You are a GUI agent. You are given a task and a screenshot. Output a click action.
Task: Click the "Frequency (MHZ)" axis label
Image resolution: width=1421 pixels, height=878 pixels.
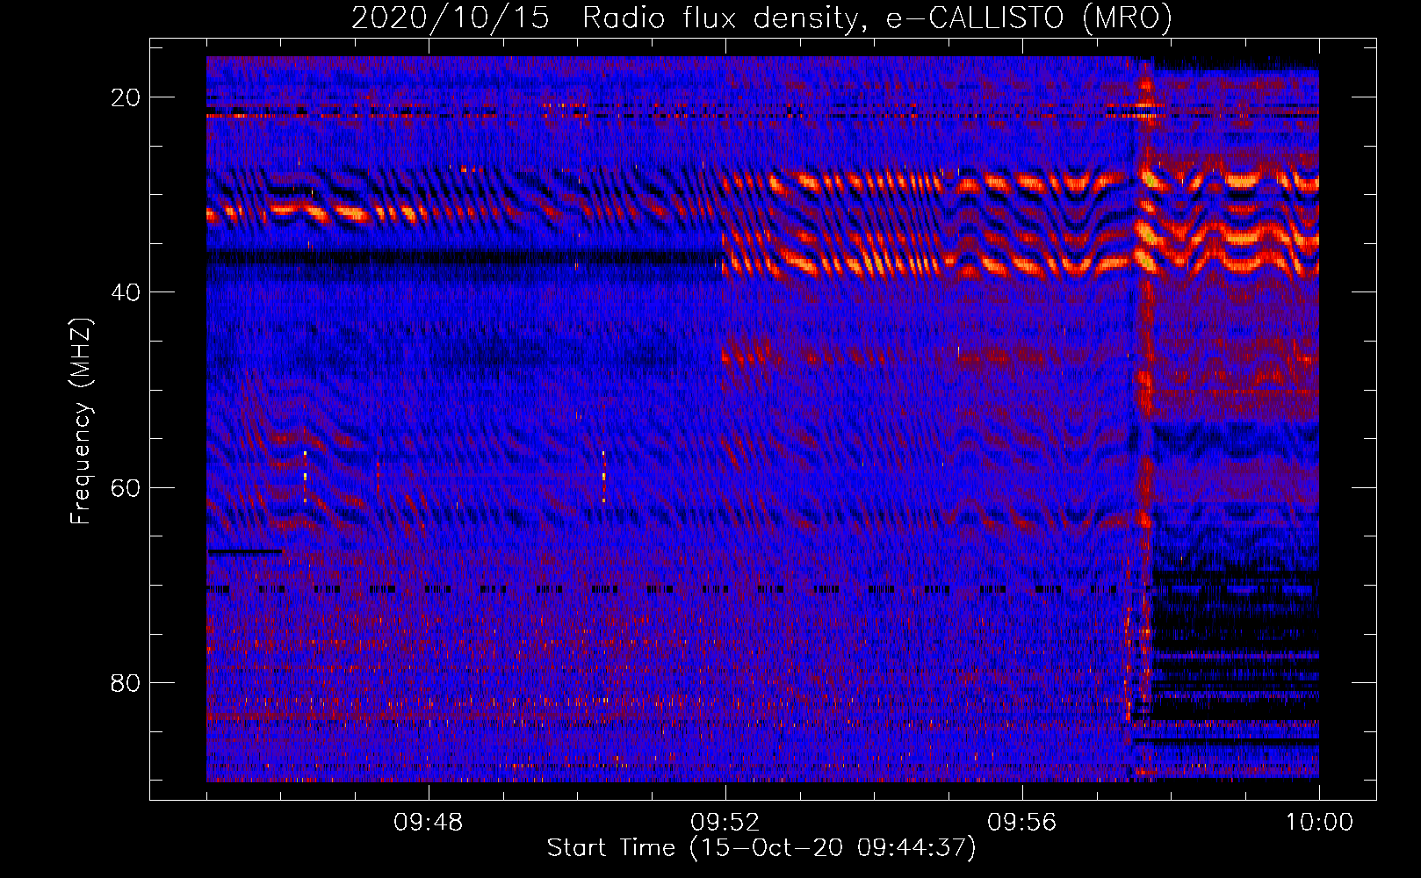(81, 421)
